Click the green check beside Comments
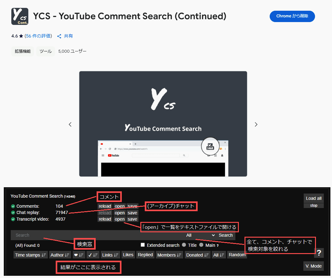The height and width of the screenshot is (278, 332). (13, 206)
